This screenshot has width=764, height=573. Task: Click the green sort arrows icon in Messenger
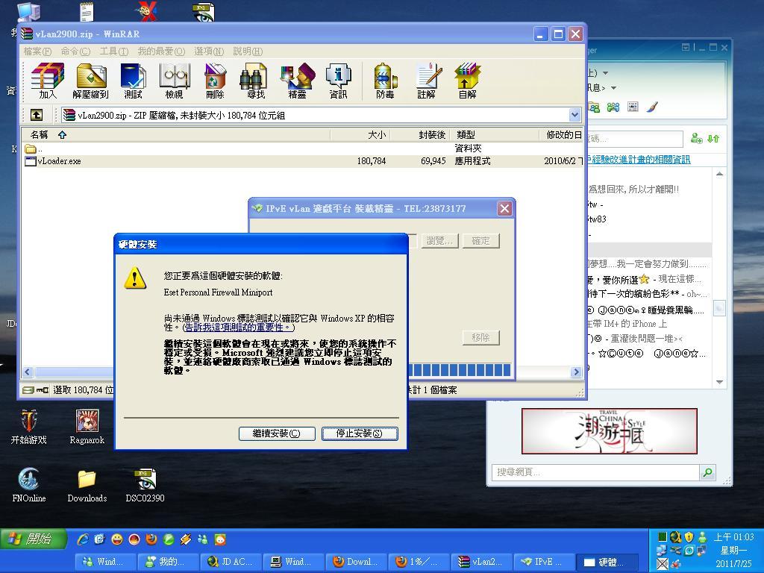(713, 138)
